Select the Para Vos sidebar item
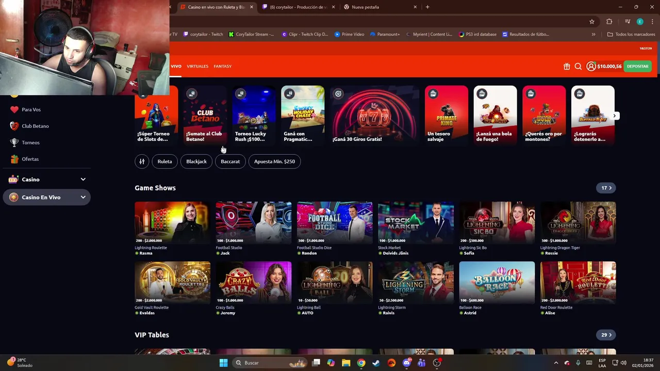 tap(46, 110)
